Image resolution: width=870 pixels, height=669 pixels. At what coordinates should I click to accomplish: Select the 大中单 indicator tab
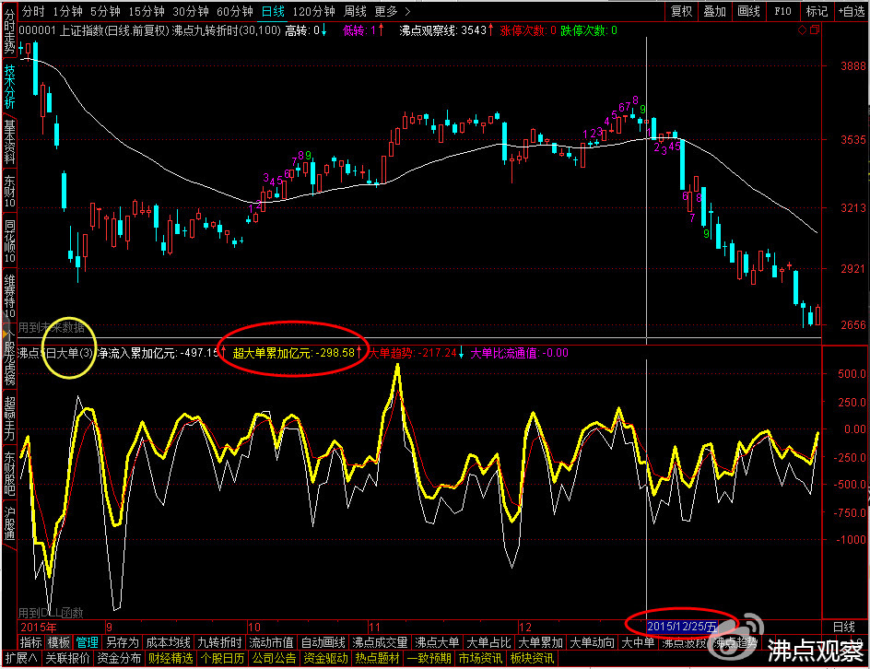pos(638,642)
